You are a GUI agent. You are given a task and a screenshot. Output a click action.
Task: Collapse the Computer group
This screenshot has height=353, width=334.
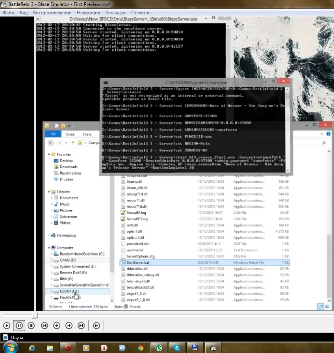pos(49,248)
